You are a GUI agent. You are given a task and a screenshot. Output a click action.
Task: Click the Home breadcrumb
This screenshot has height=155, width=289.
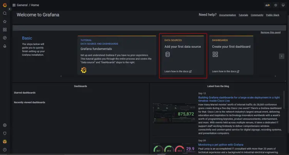(35, 5)
